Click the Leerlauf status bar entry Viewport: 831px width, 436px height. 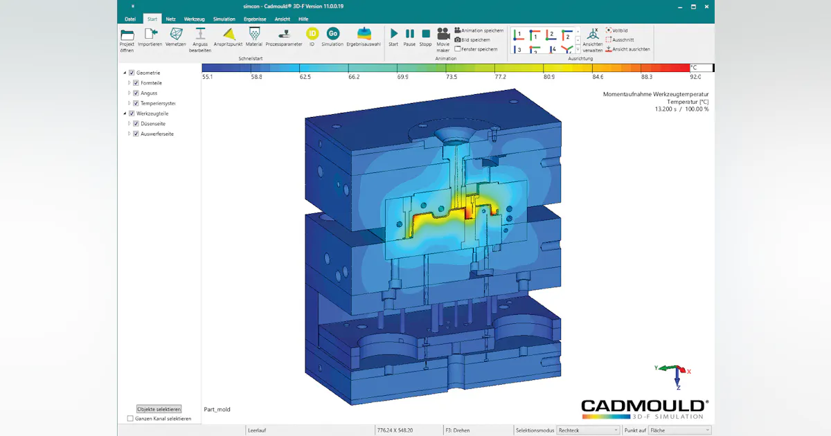tap(256, 430)
